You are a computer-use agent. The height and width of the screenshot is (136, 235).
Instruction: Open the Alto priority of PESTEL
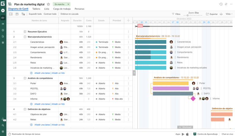[x=115, y=89]
